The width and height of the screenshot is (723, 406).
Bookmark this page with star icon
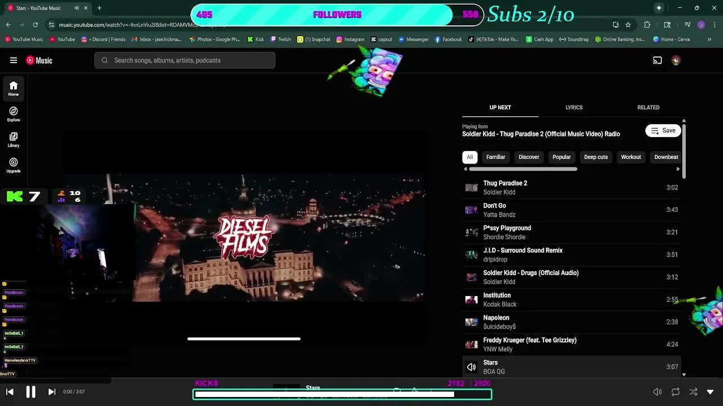[x=628, y=25]
